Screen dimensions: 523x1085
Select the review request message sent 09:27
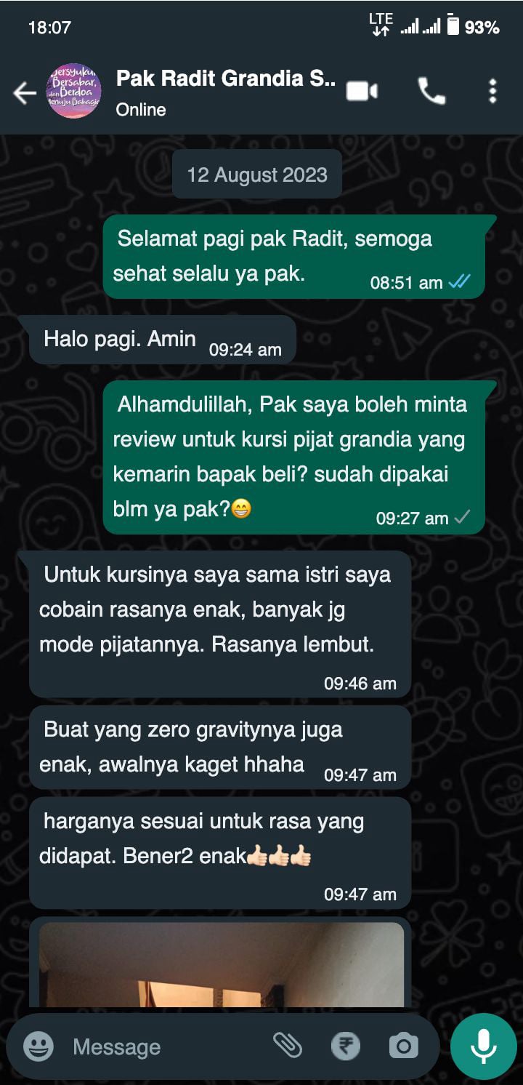tap(294, 457)
